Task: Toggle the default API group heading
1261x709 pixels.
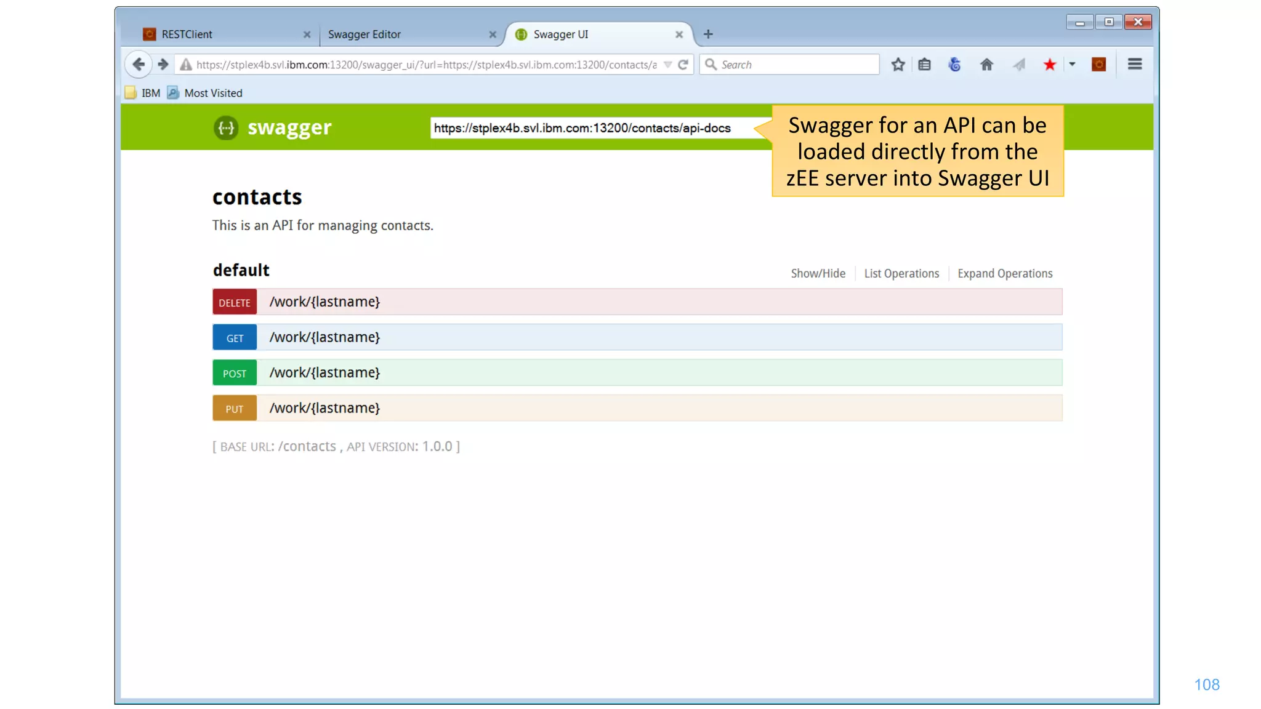Action: click(x=241, y=270)
